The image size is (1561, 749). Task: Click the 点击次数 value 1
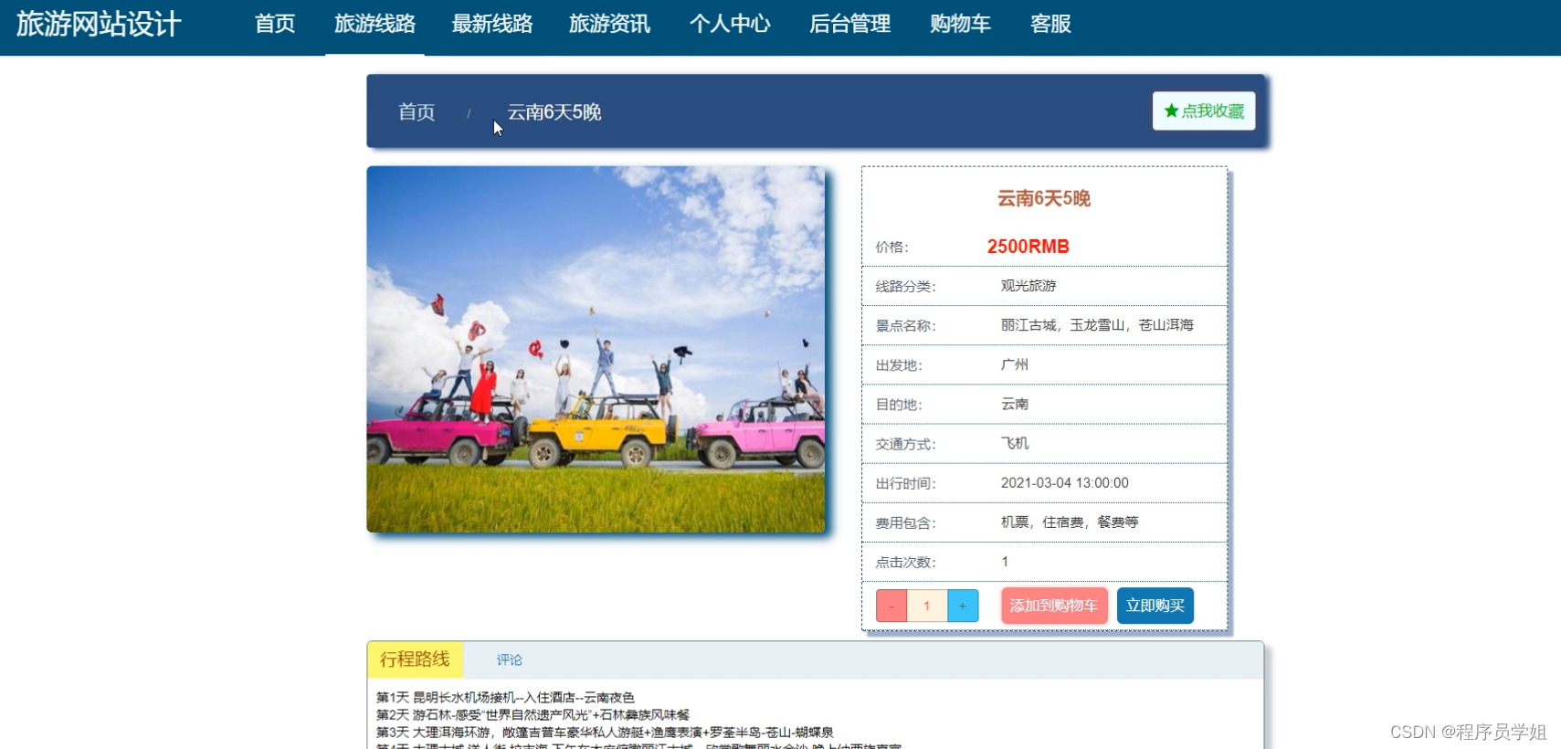tap(1005, 562)
